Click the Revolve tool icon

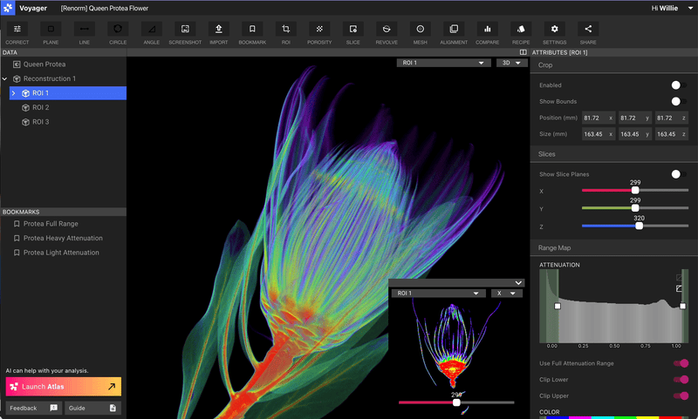387,29
